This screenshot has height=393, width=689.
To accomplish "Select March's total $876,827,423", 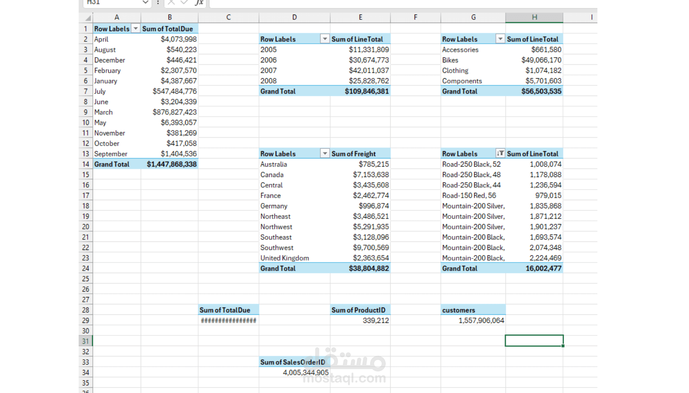I will tap(169, 112).
